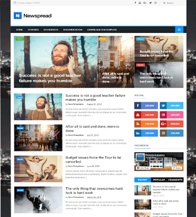This screenshot has height=217, width=196.
Task: Click street crowd thumbnail in post list
Action: (x=38, y=138)
